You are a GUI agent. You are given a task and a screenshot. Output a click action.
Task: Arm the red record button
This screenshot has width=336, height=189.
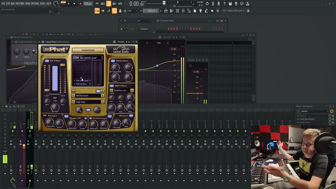(80, 4)
